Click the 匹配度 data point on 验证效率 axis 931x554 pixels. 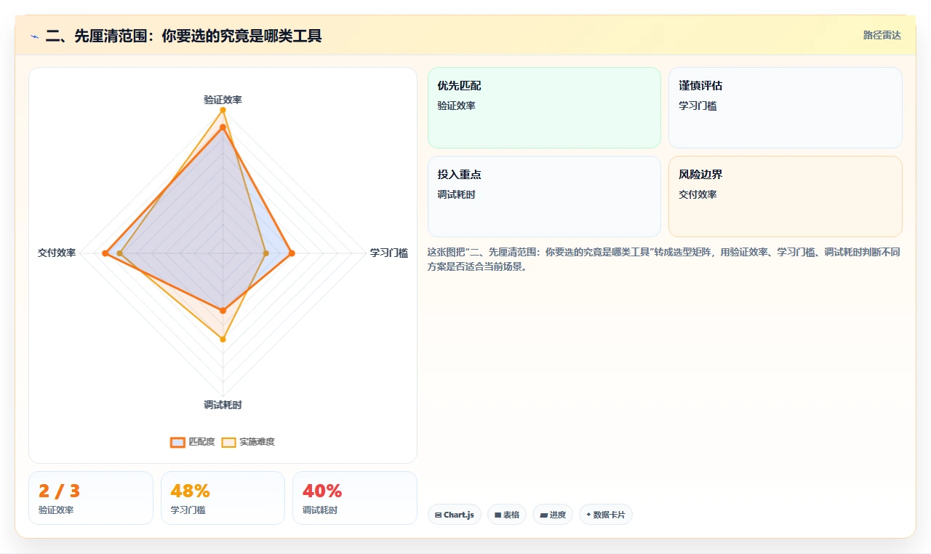point(223,127)
